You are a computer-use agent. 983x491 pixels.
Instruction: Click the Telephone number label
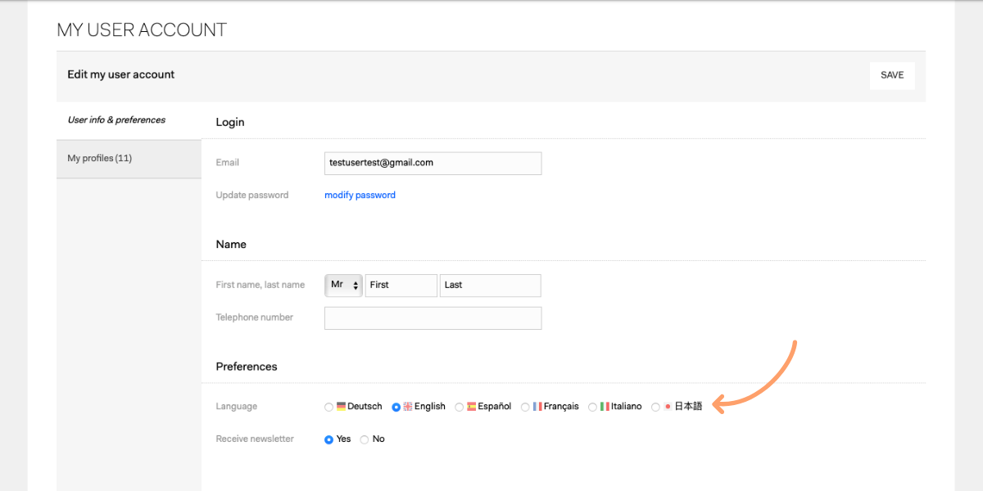click(255, 318)
